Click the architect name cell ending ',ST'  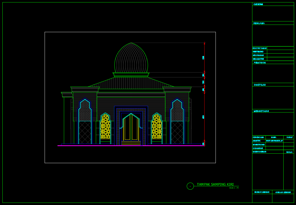(274, 141)
